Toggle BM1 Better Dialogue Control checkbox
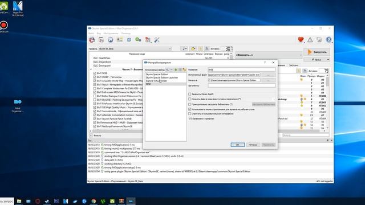Screen dimensions: 365x205 pos(95,96)
